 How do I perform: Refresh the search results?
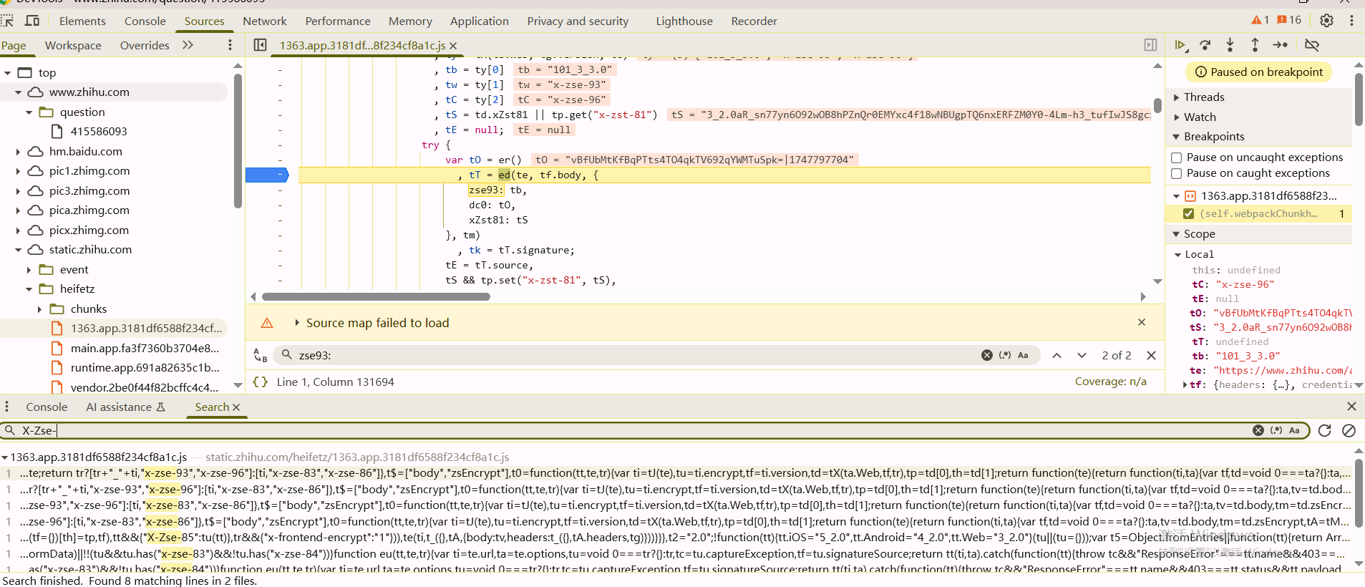[1324, 430]
